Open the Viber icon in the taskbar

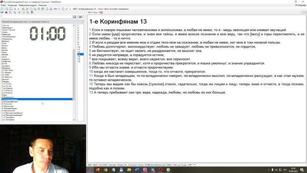pos(145,170)
